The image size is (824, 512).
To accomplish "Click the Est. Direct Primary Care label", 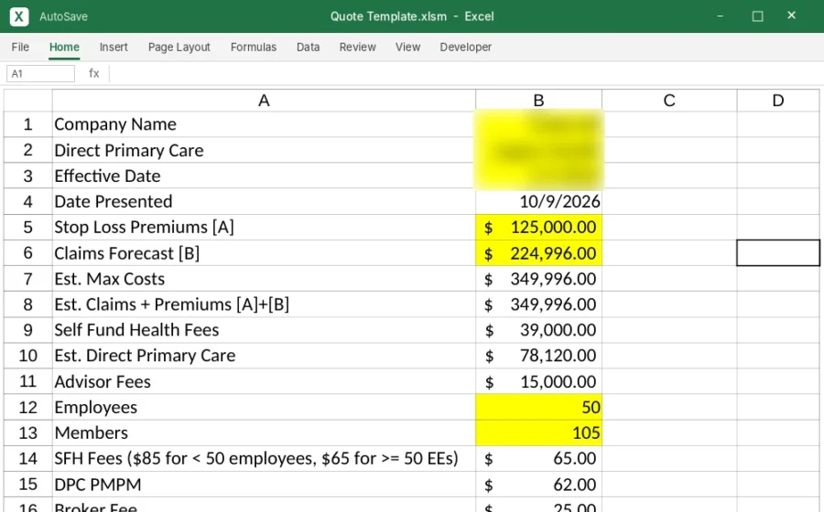I will [264, 356].
